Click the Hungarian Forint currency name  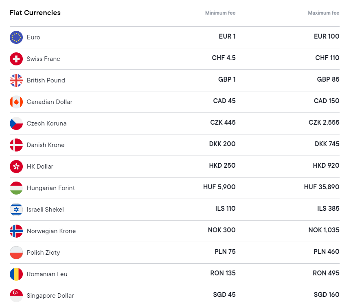tap(51, 188)
